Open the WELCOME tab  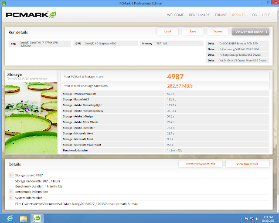click(x=175, y=15)
